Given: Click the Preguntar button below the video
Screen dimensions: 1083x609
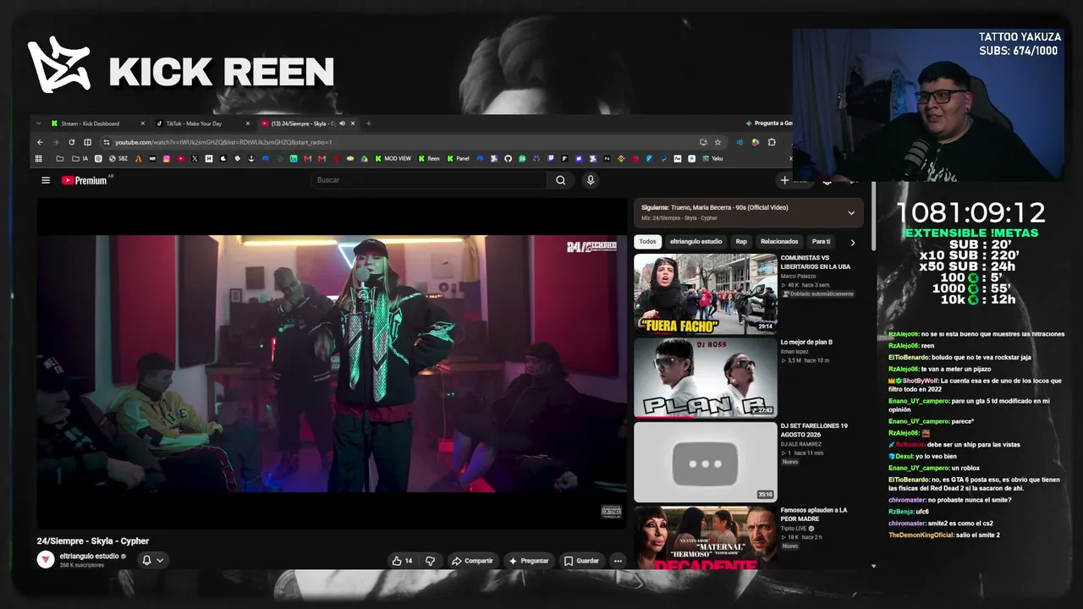Looking at the screenshot, I should [528, 561].
